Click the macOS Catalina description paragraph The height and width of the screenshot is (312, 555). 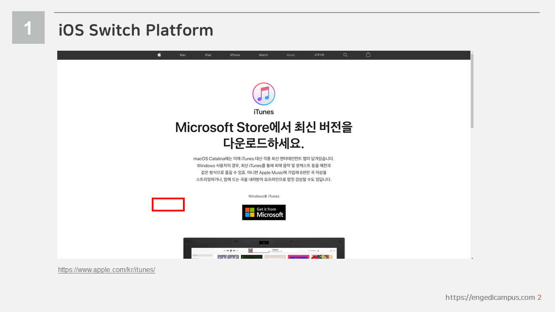(264, 169)
